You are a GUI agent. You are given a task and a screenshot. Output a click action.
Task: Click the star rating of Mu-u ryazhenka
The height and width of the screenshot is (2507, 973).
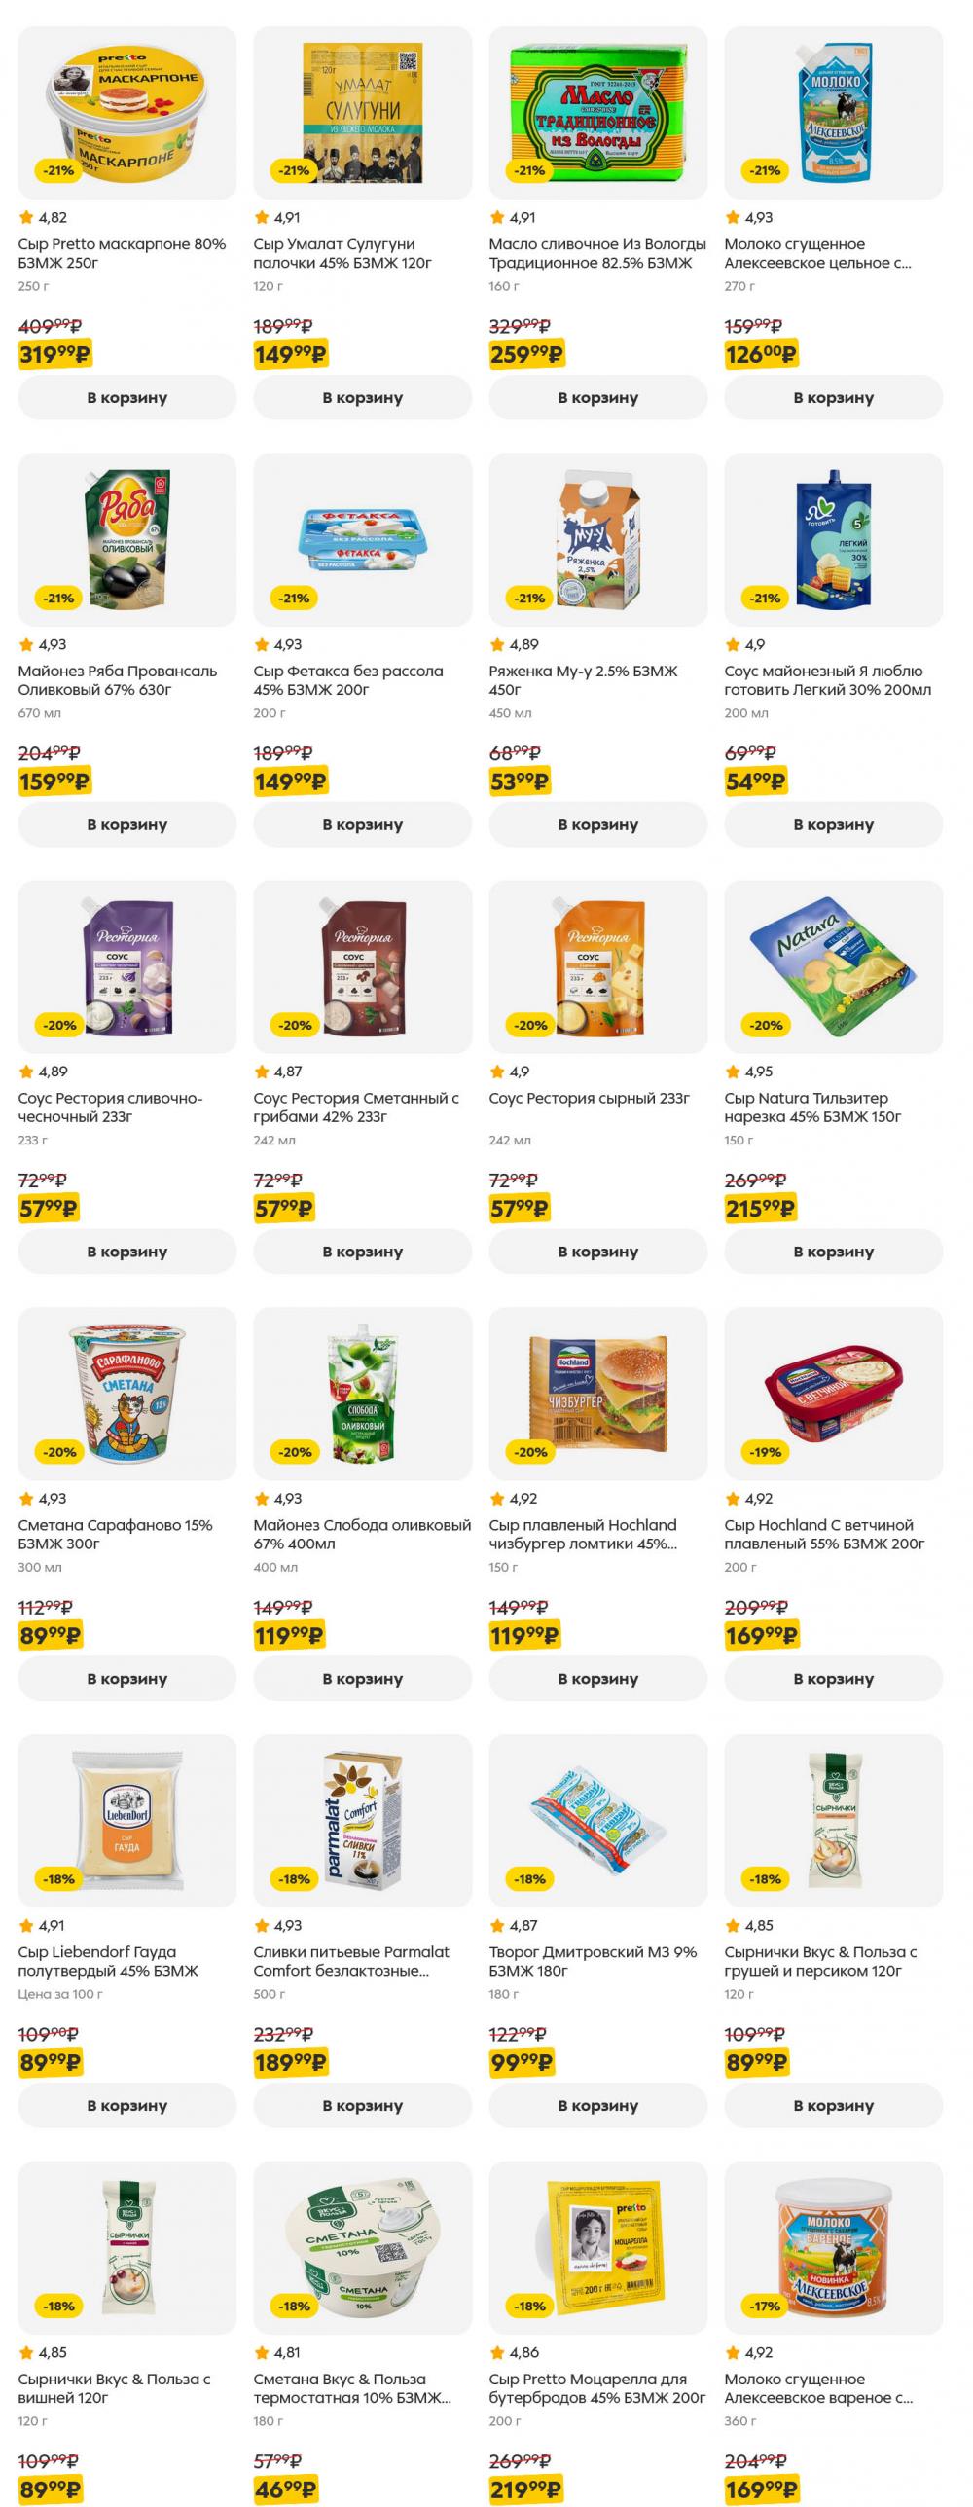(x=514, y=644)
